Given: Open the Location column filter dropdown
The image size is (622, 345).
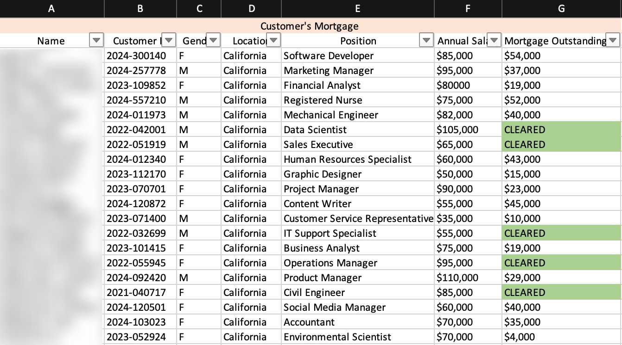Looking at the screenshot, I should tap(273, 41).
